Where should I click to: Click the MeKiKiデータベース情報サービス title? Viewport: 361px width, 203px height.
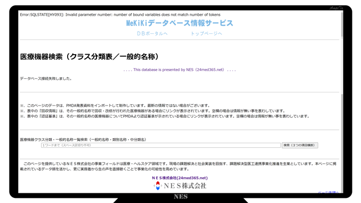pyautogui.click(x=180, y=23)
